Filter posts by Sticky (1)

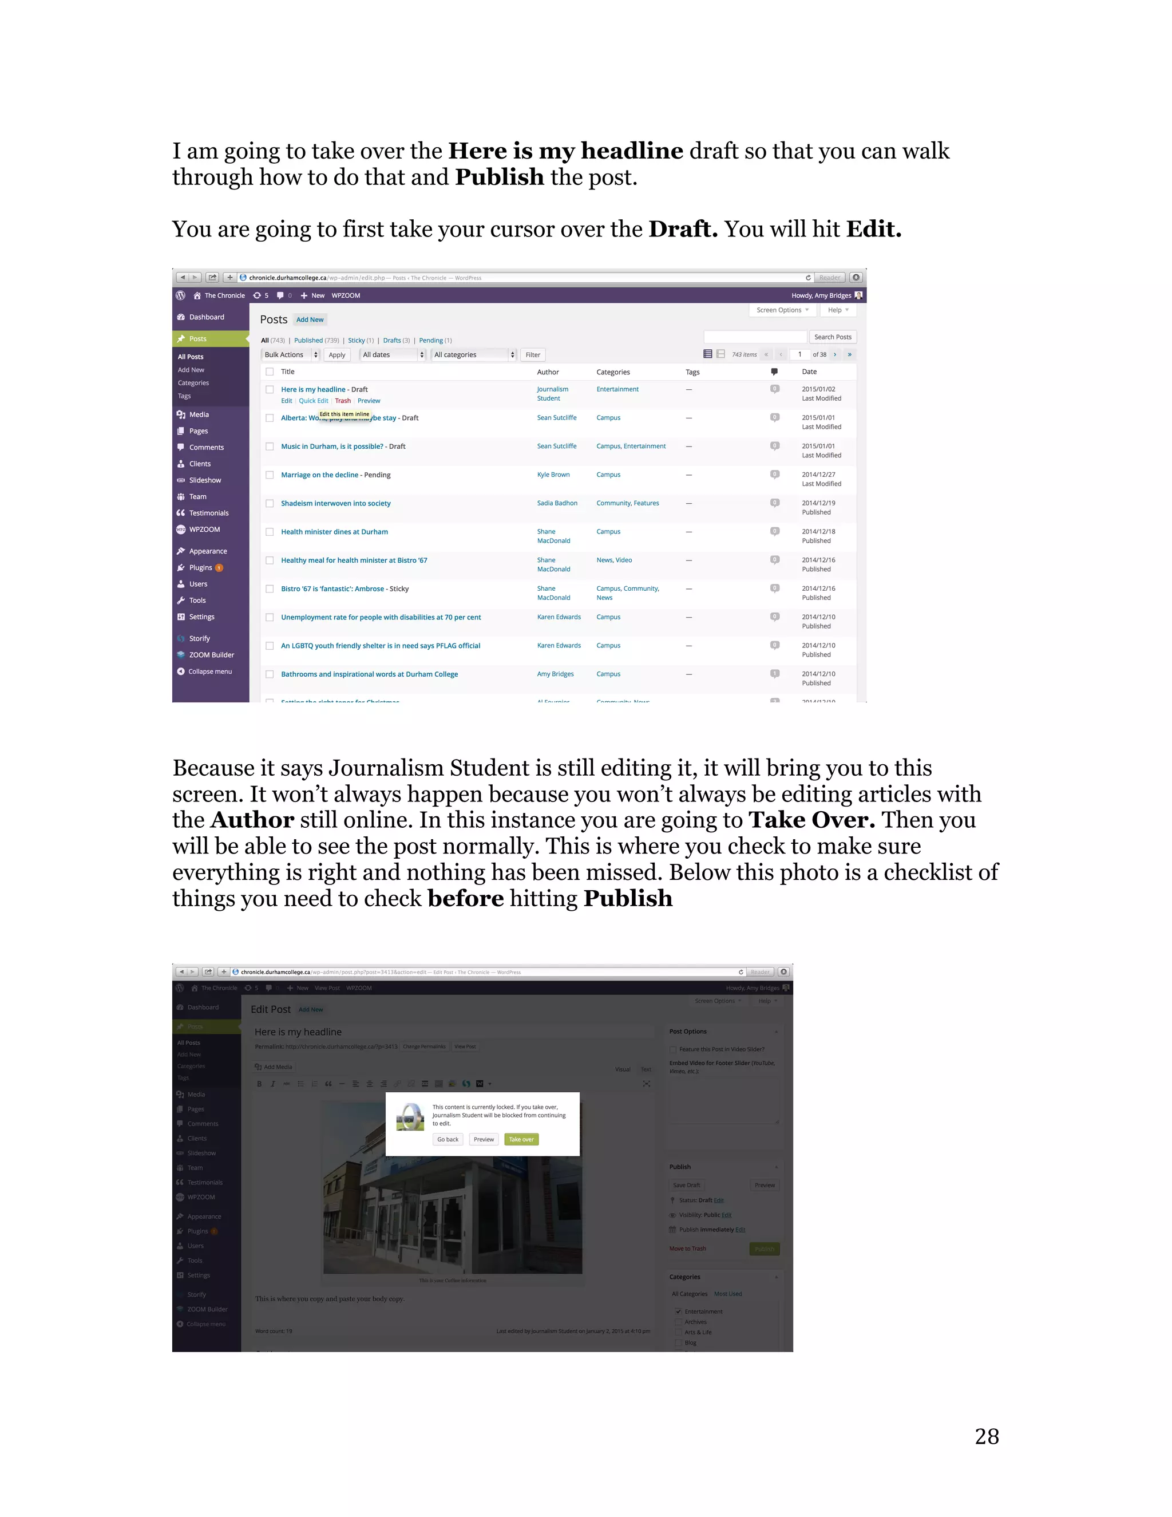click(361, 341)
